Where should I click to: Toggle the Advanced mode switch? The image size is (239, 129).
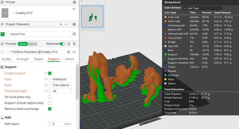click(62, 44)
